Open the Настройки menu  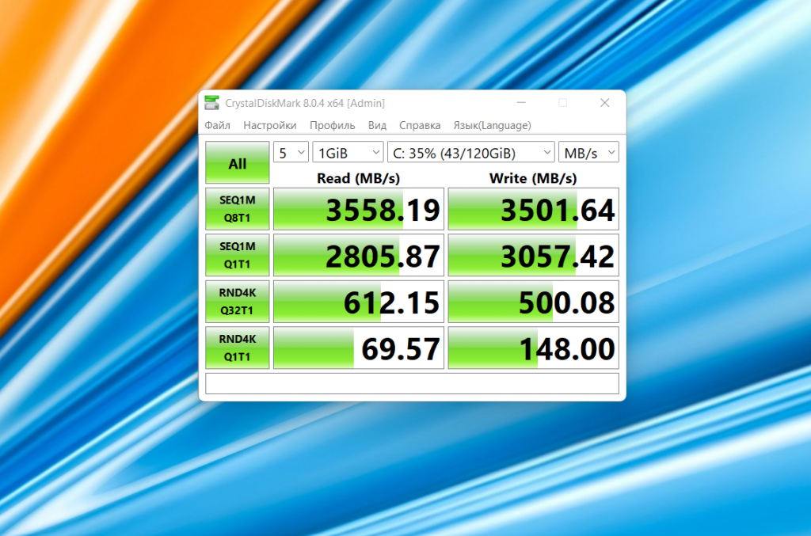point(270,126)
